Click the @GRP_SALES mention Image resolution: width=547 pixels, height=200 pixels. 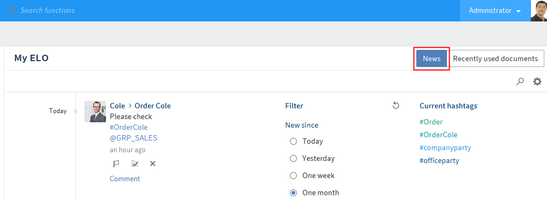point(133,138)
